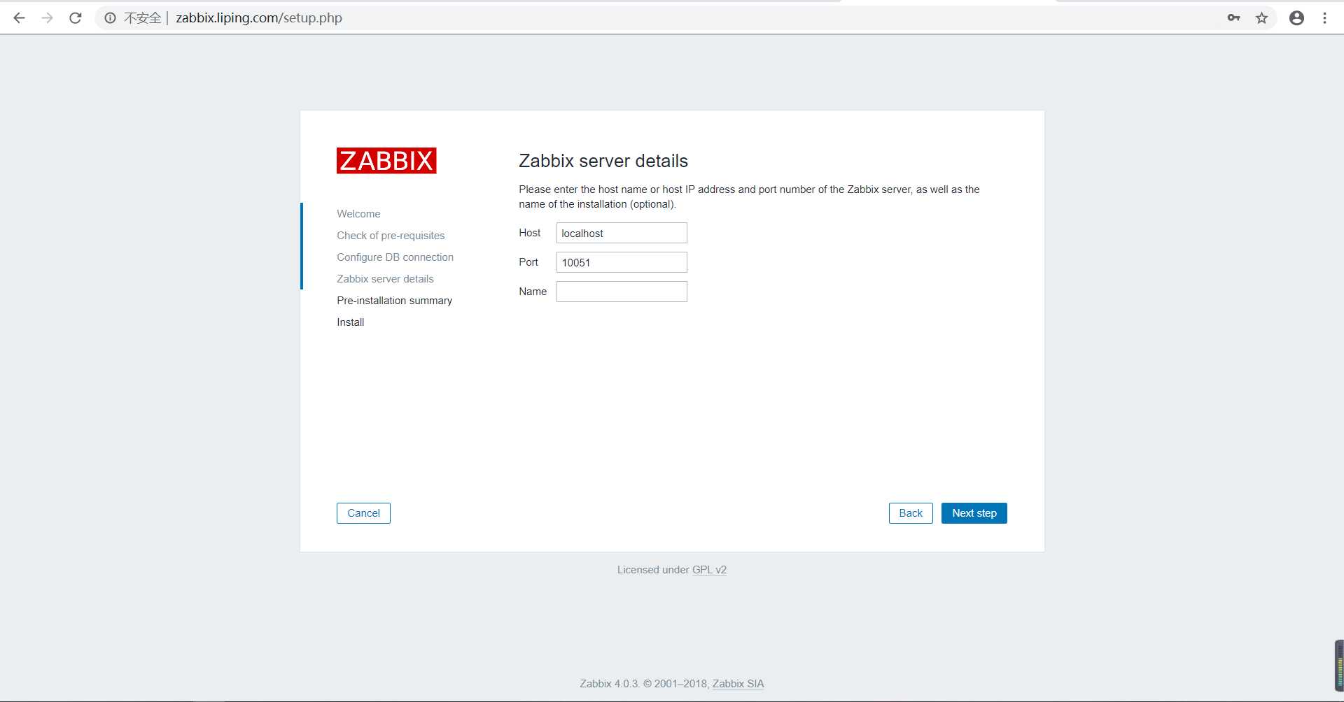Click the empty Name field
1344x702 pixels.
point(622,292)
